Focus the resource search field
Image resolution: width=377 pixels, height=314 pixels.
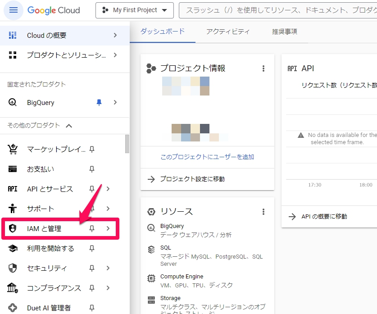point(278,10)
